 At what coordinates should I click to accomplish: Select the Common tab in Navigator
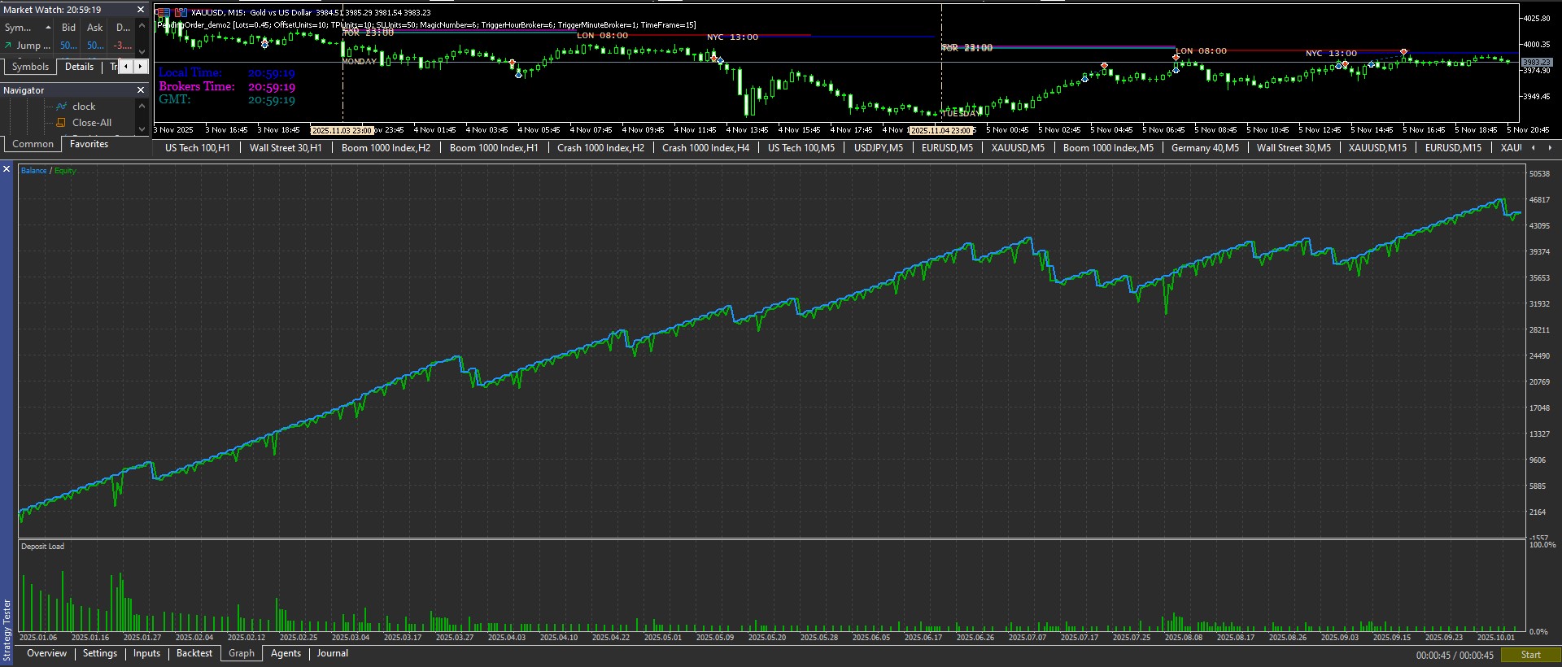[33, 144]
